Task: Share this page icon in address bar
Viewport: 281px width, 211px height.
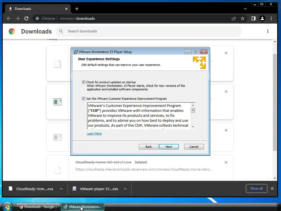Action: (x=234, y=18)
